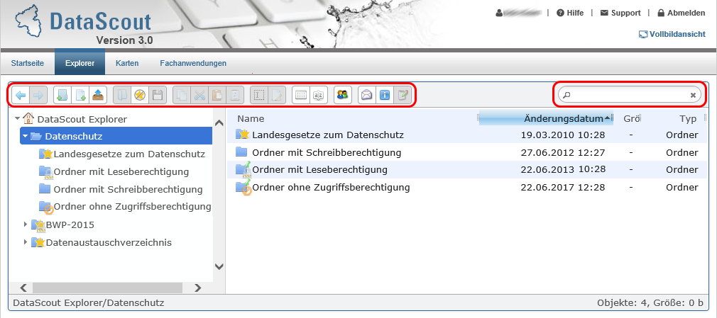Create a new folder via the toolbar icon
717x318 pixels.
(x=62, y=95)
